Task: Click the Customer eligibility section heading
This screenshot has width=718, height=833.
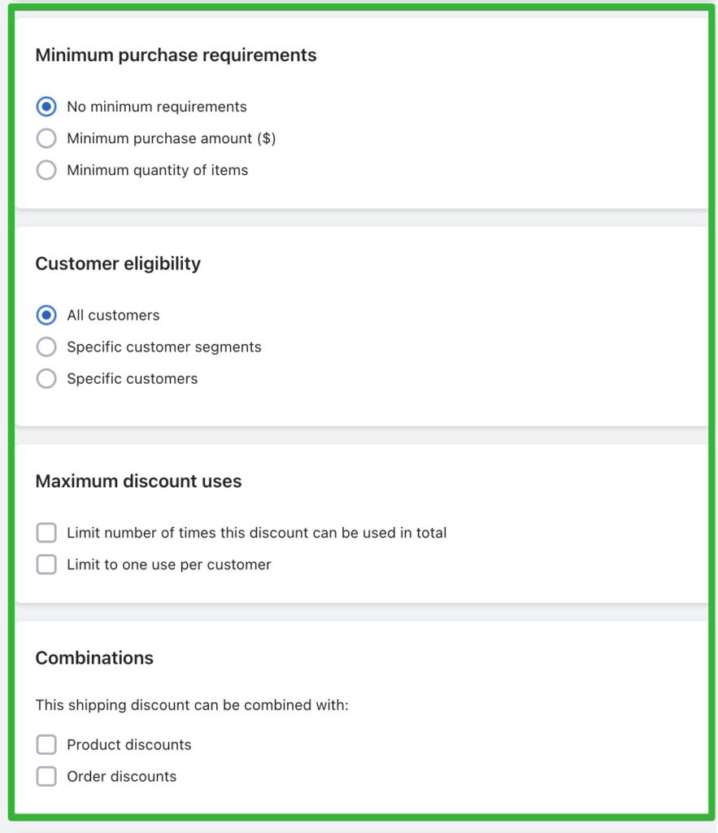Action: tap(118, 264)
